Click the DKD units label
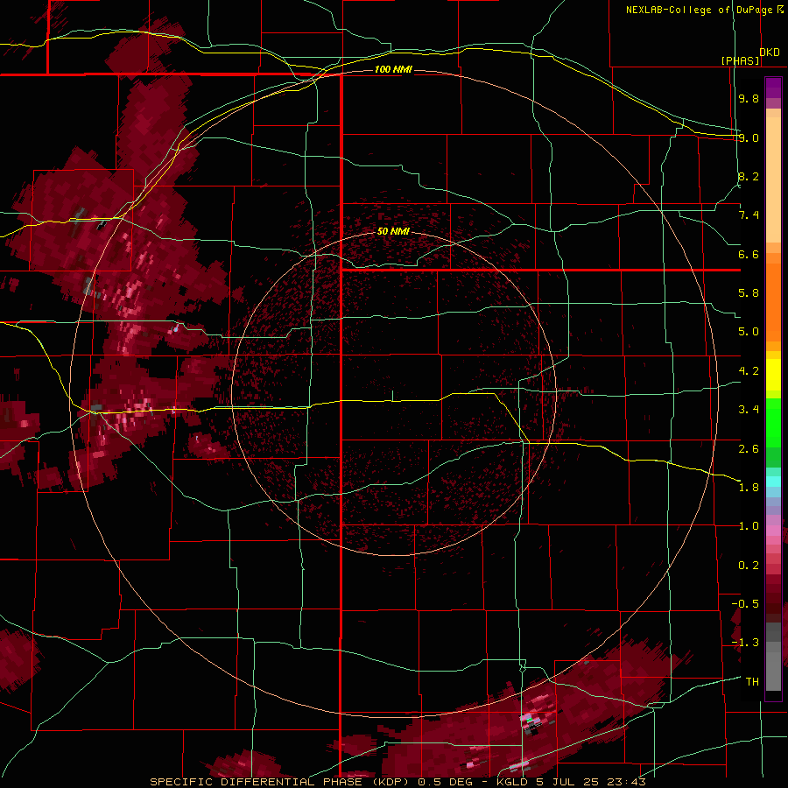Viewport: 788px width, 788px height. (x=770, y=53)
